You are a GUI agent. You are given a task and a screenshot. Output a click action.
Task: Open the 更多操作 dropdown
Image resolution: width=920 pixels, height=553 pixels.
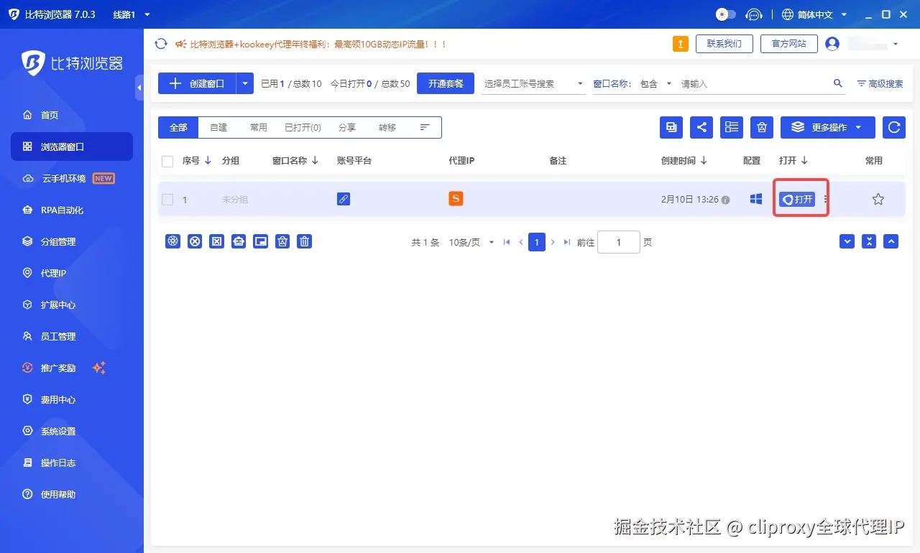pos(828,127)
